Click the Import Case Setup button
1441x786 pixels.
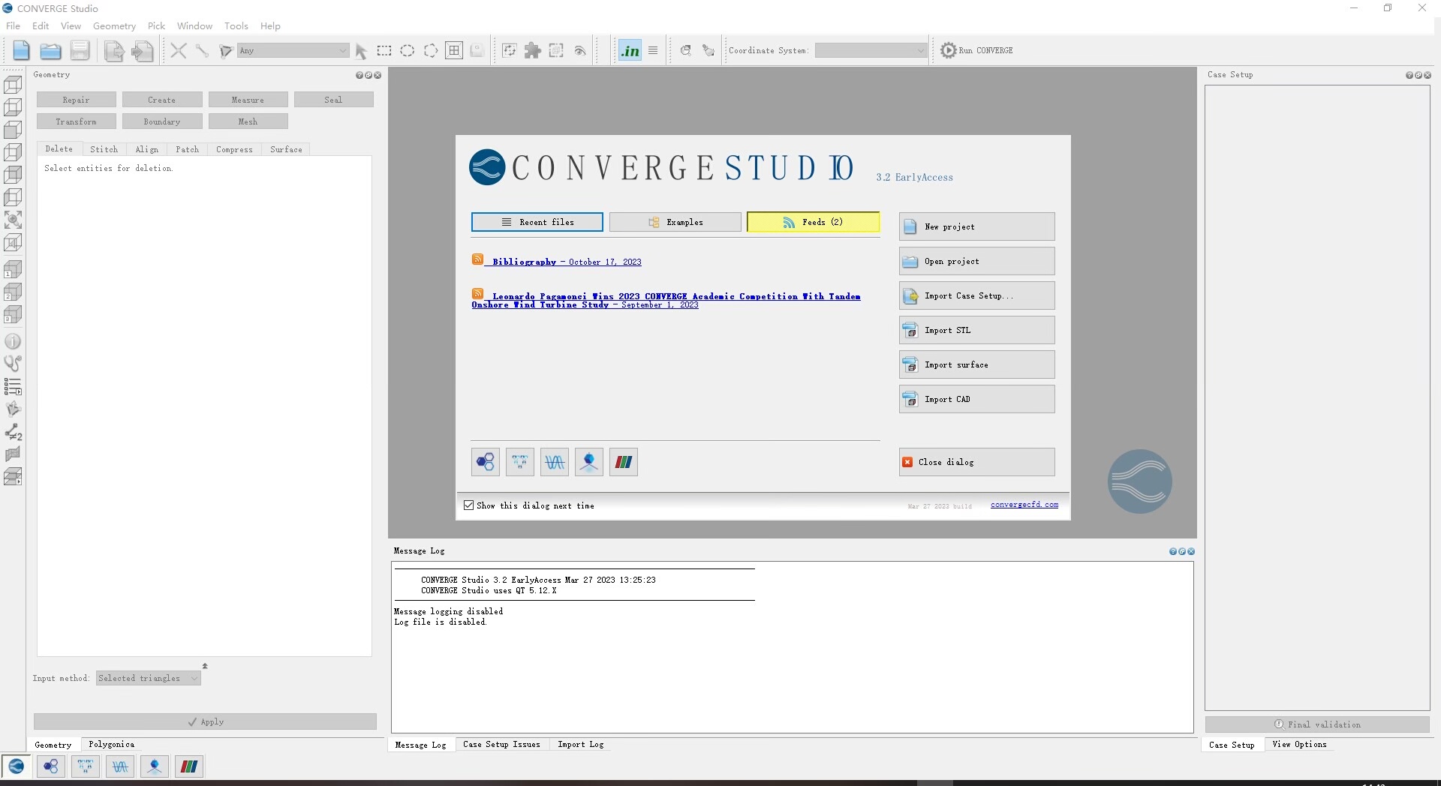(976, 295)
